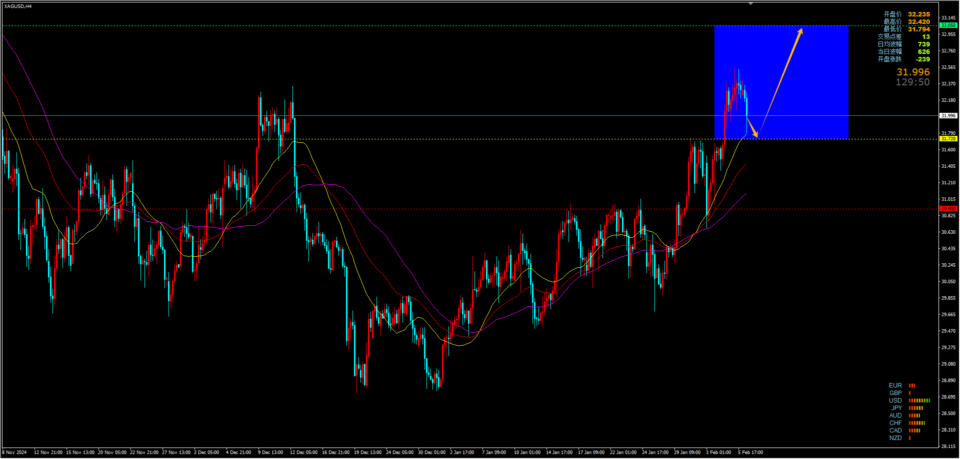Click the AUD currency strength label
The image size is (960, 459).
point(895,416)
